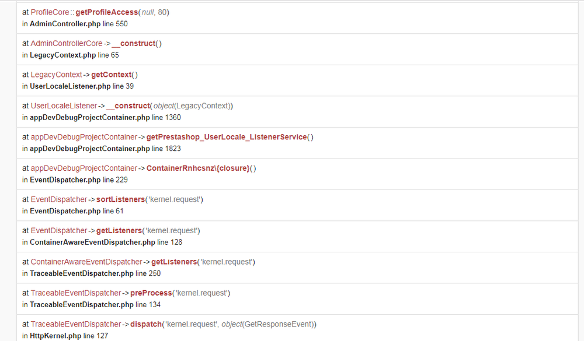Image resolution: width=584 pixels, height=341 pixels.
Task: Click preProcess method name
Action: point(151,293)
